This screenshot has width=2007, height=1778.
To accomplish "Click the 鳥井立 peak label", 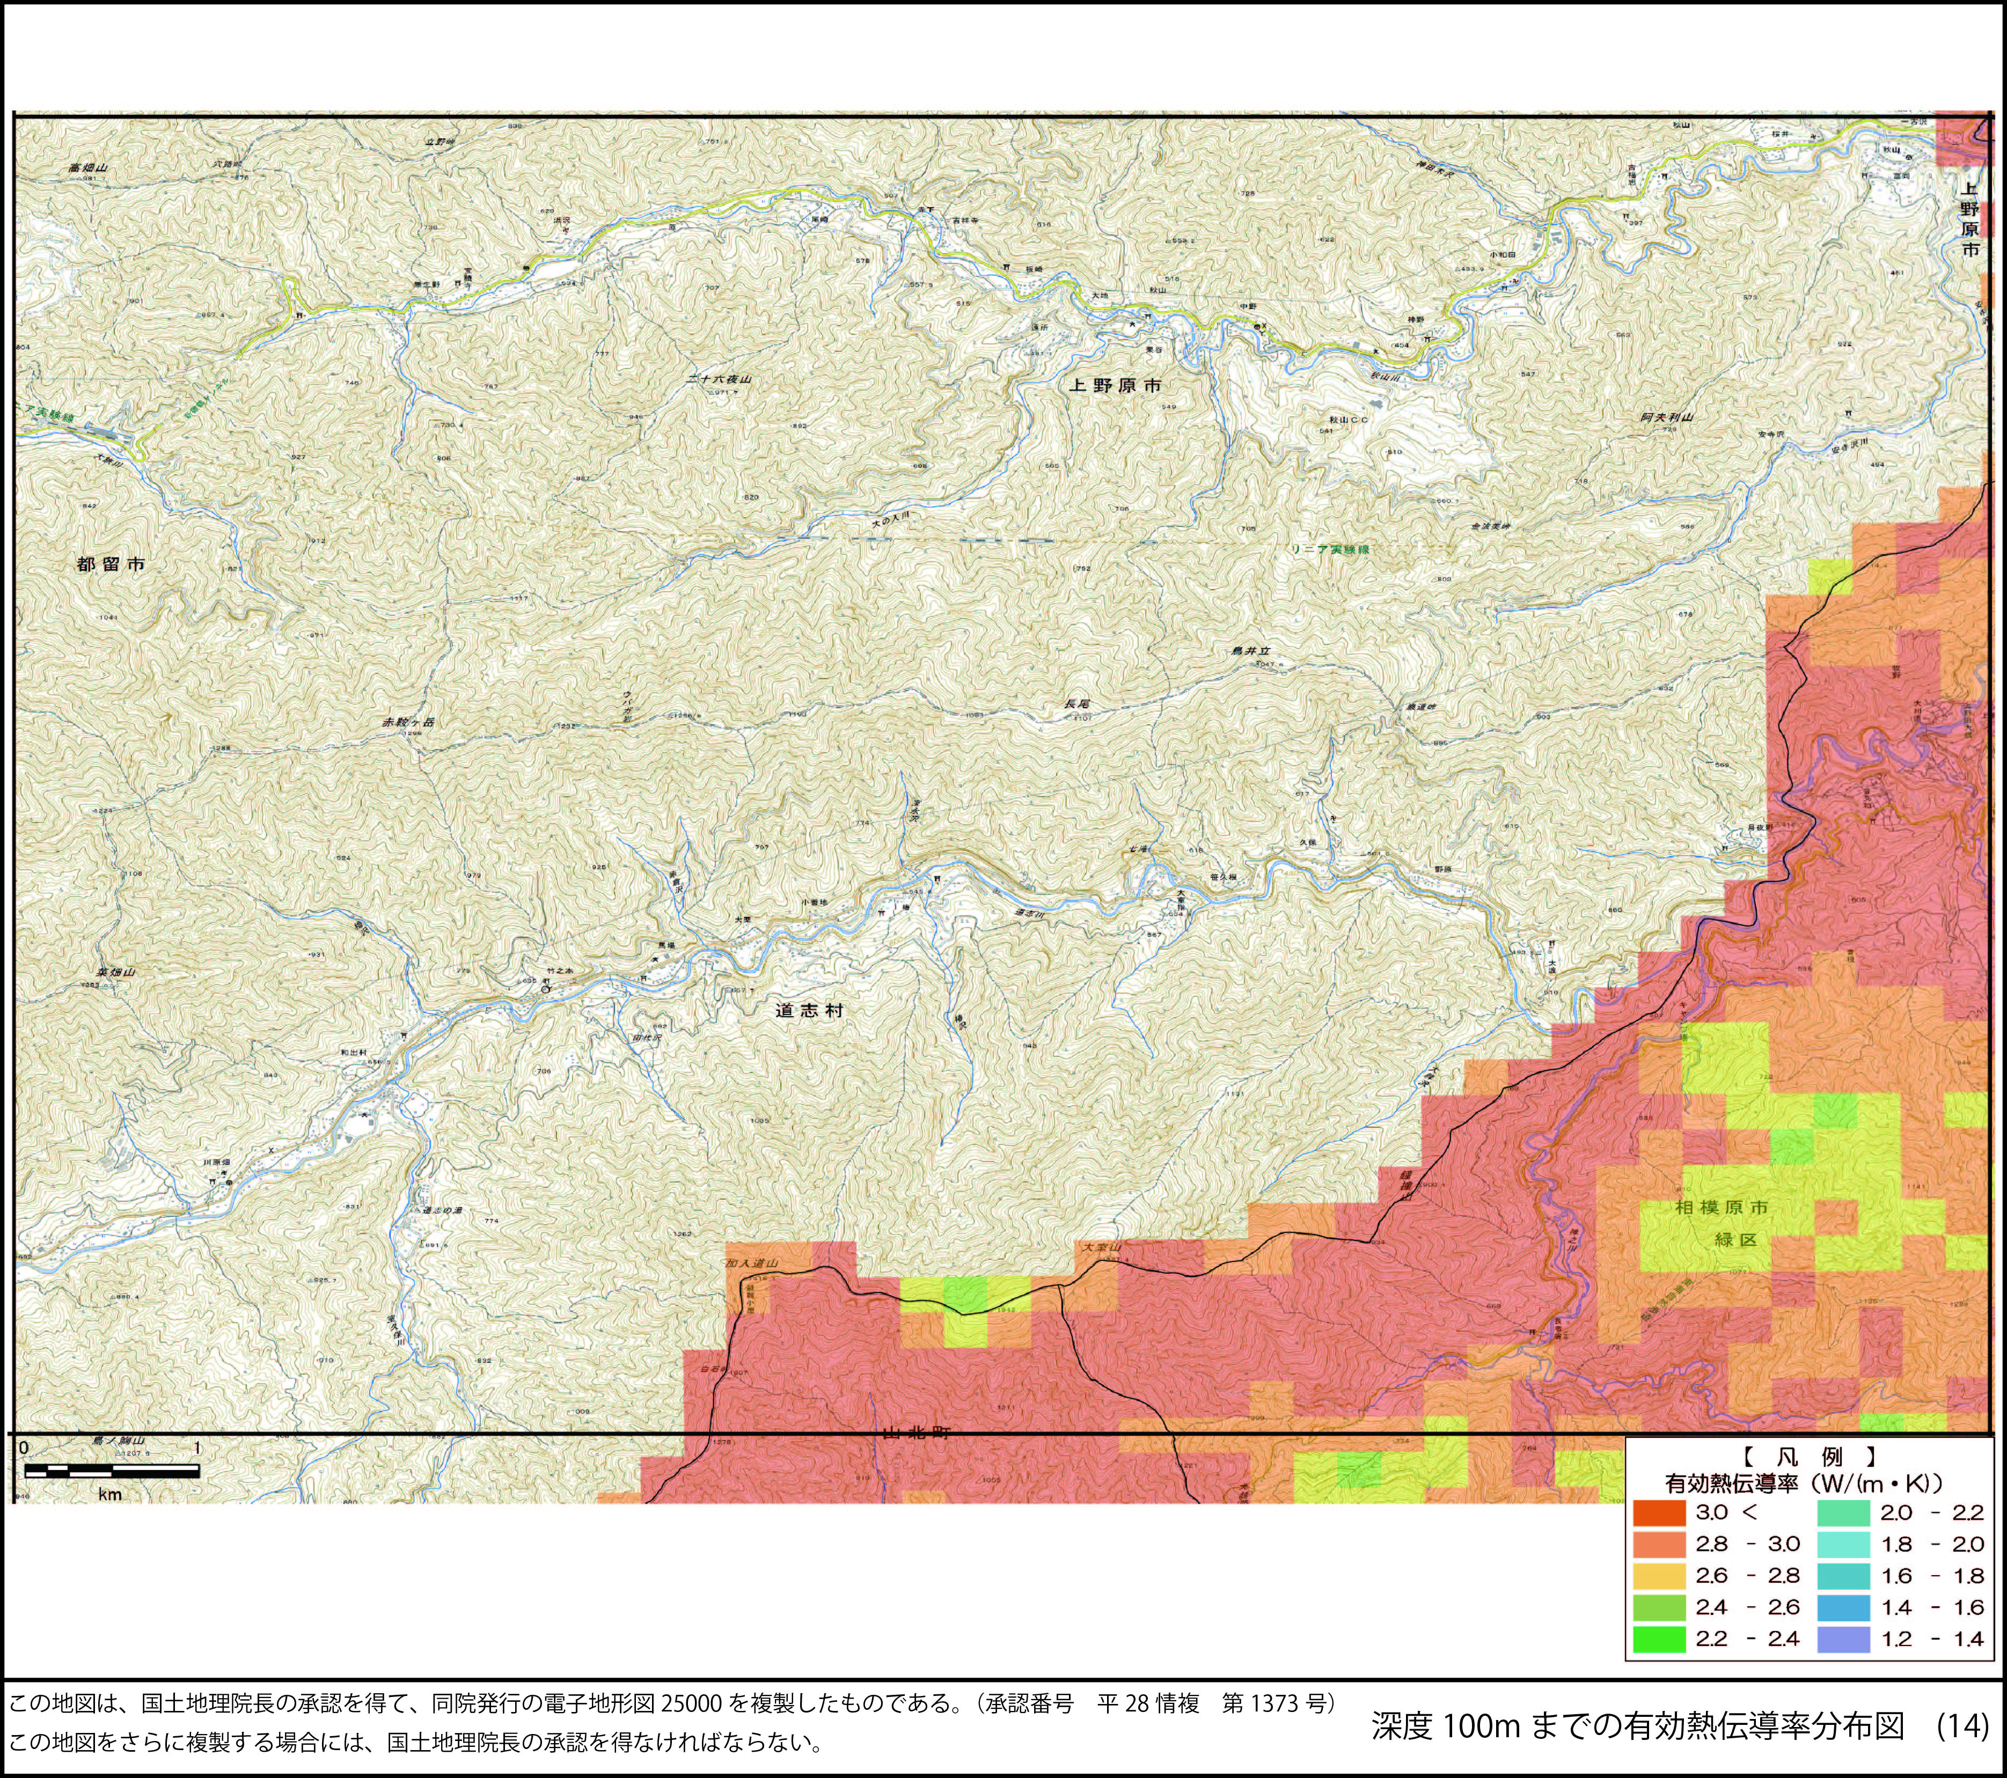I will (1251, 651).
